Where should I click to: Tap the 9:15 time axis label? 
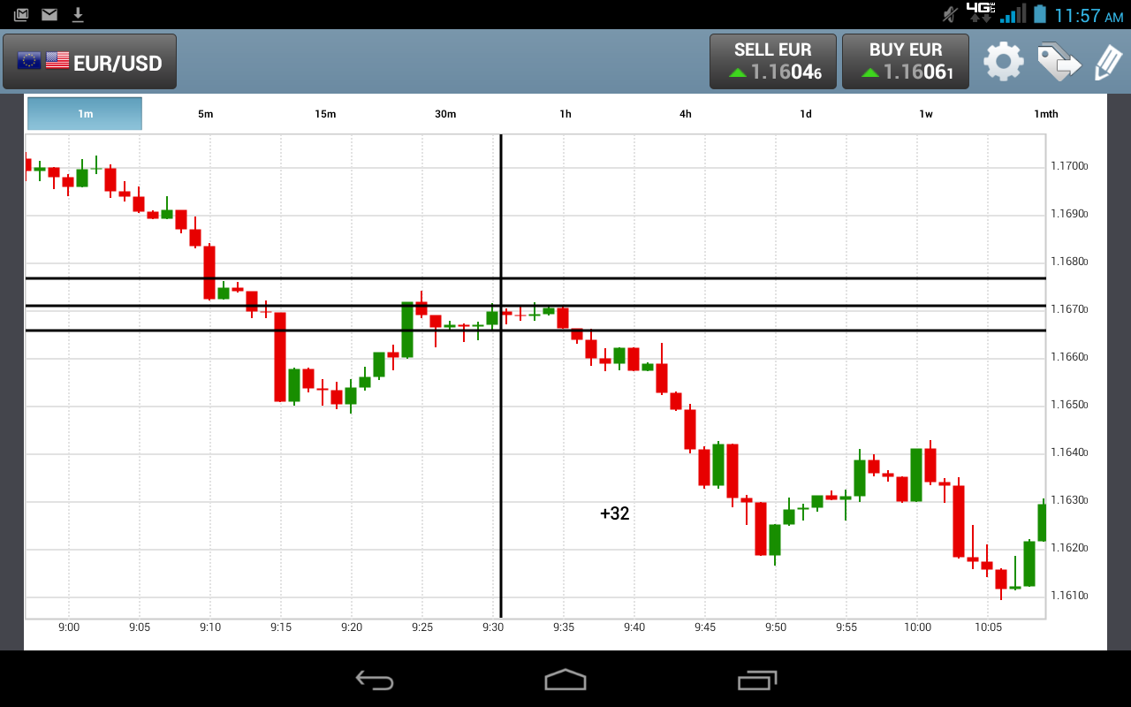(x=281, y=627)
